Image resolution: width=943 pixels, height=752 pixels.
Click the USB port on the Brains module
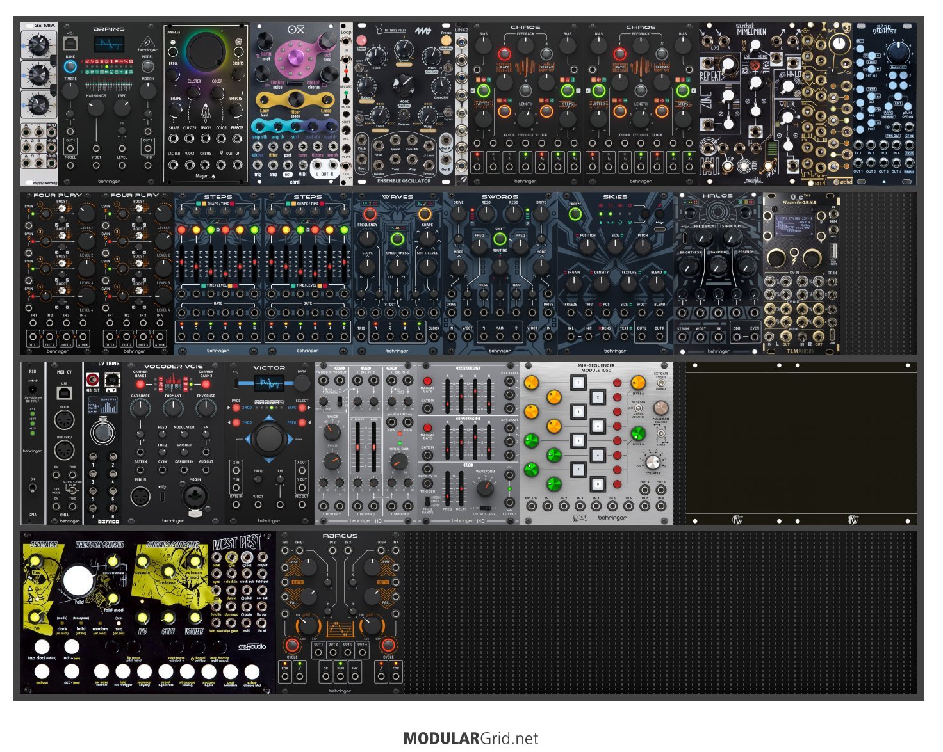point(70,43)
